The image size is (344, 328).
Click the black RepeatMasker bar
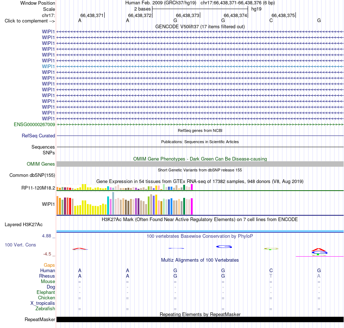[200, 319]
